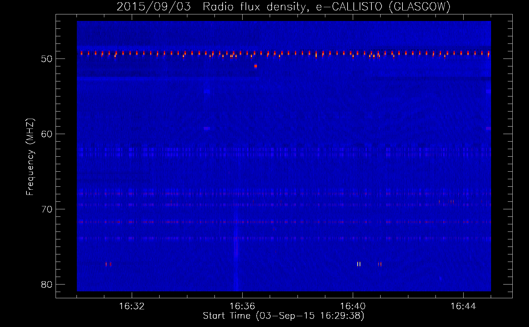This screenshot has height=327, width=529.
Task: Click the light blue blob near 54 MHz around 16:34
Action: pos(207,92)
